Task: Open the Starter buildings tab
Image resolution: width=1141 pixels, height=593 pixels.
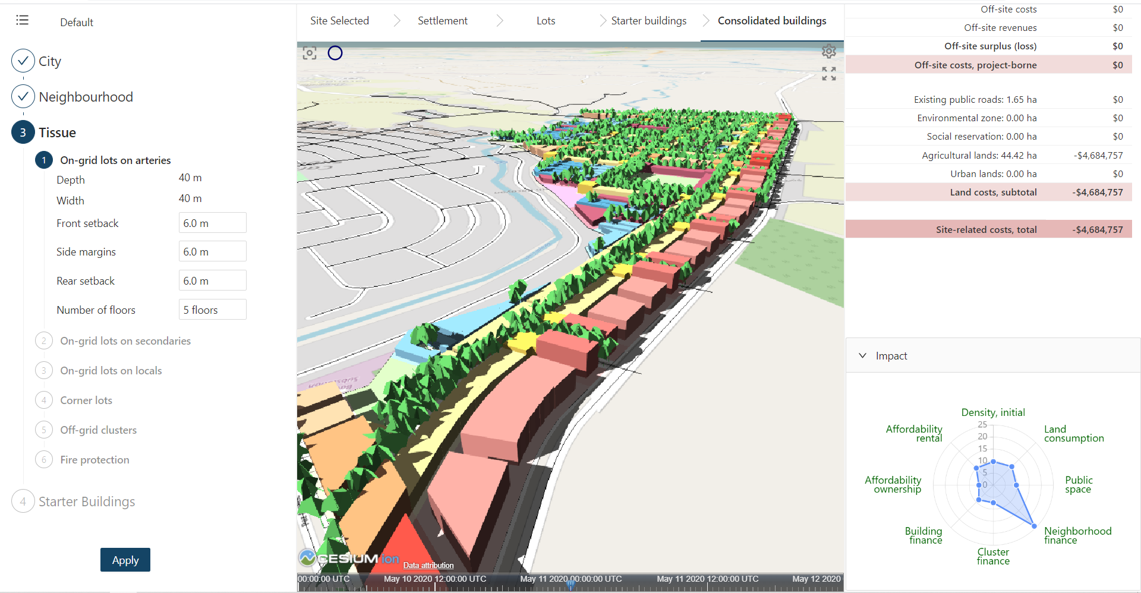Action: (x=649, y=21)
